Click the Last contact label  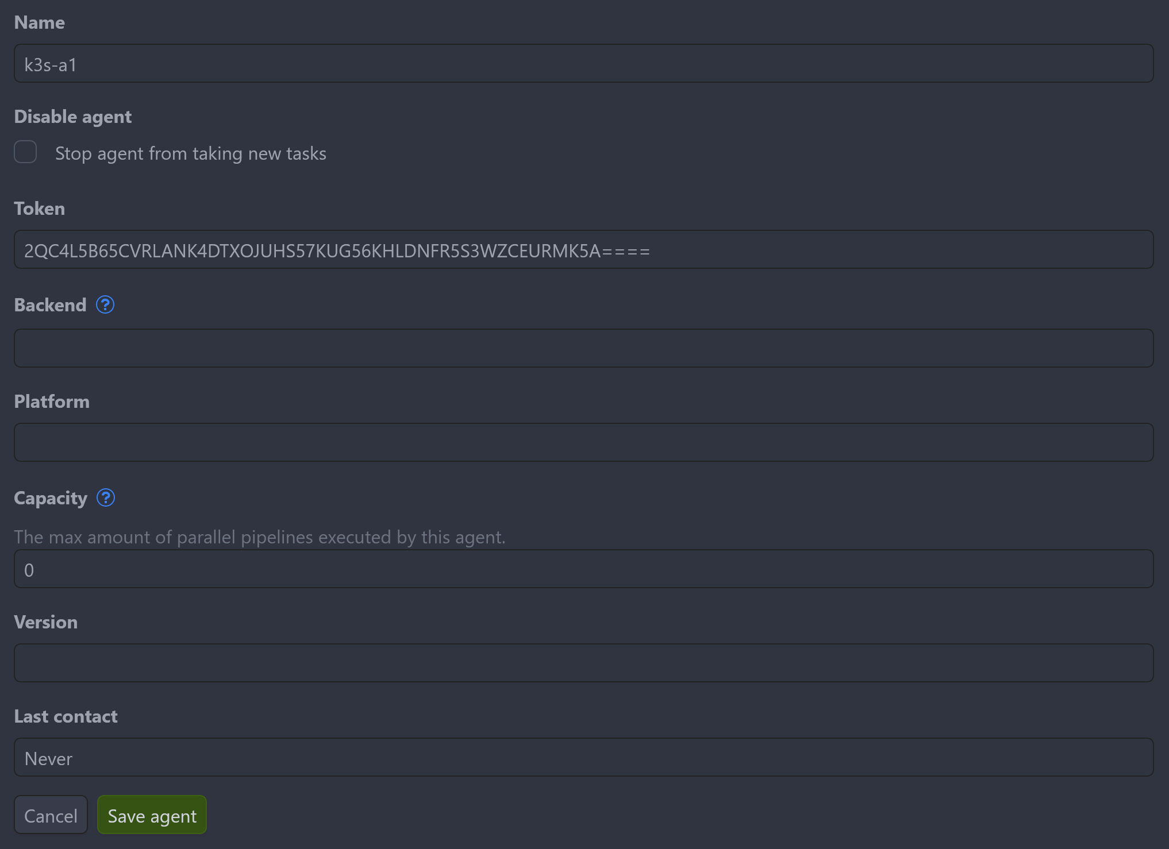pos(66,716)
